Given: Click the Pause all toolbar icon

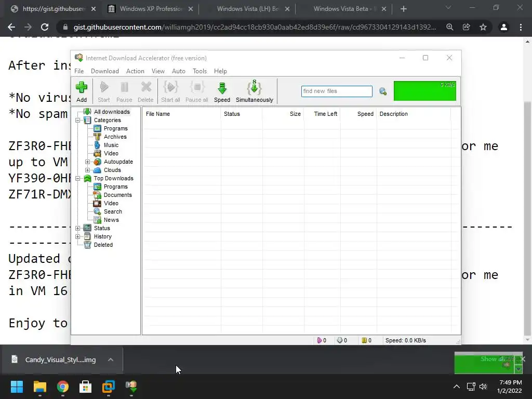Looking at the screenshot, I should point(197,91).
